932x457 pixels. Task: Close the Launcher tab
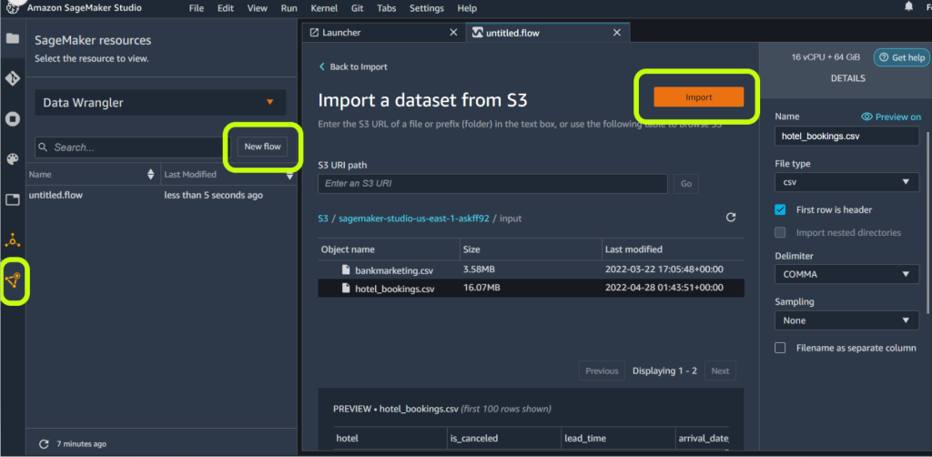click(453, 33)
